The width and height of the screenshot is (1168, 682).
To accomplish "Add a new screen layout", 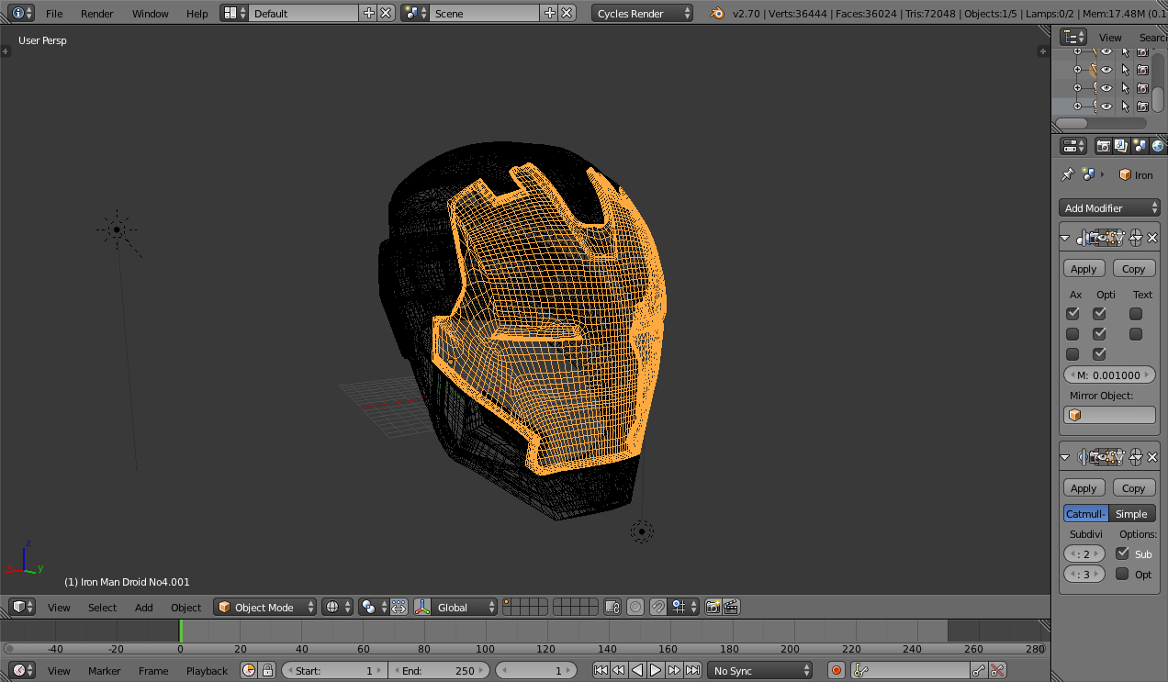I will click(x=369, y=13).
